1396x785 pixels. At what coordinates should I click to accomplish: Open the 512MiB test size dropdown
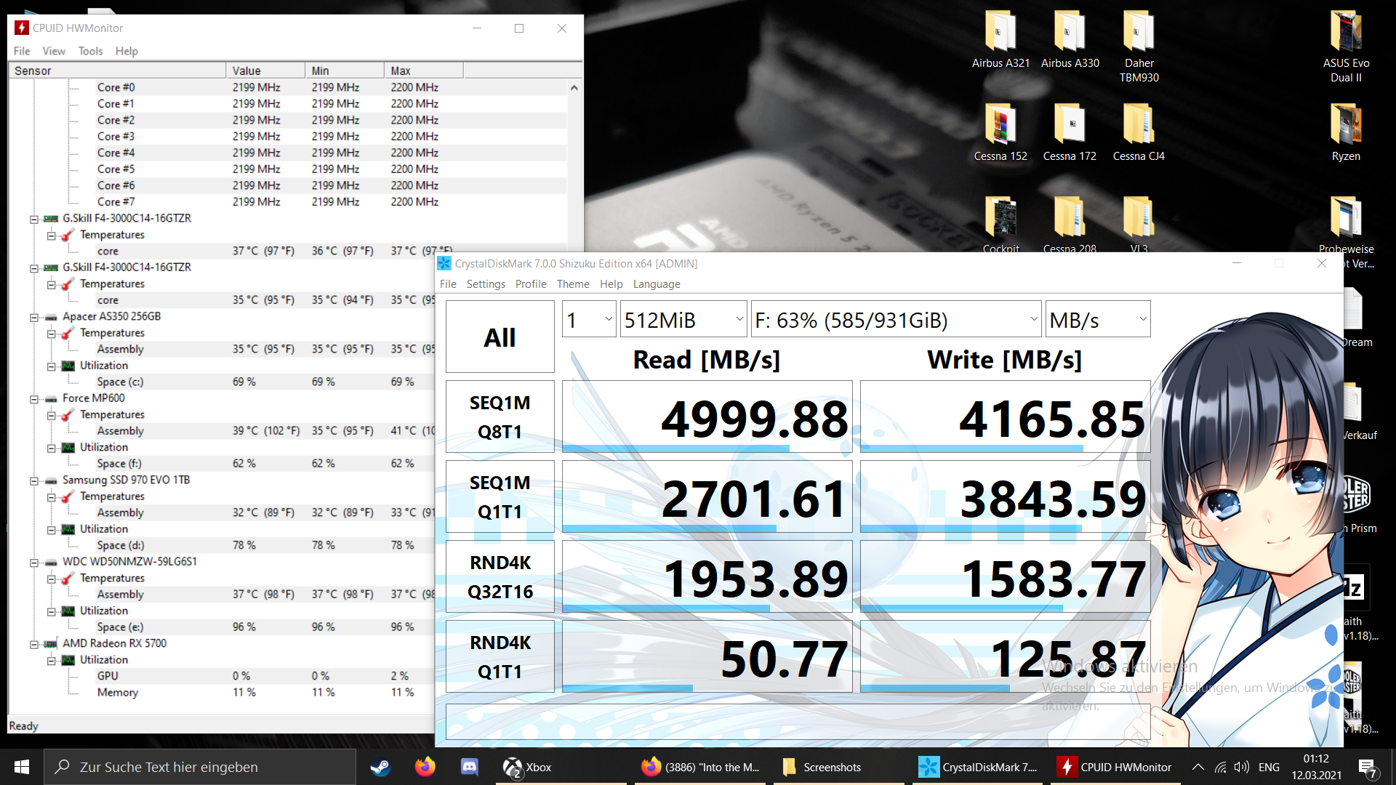click(683, 320)
